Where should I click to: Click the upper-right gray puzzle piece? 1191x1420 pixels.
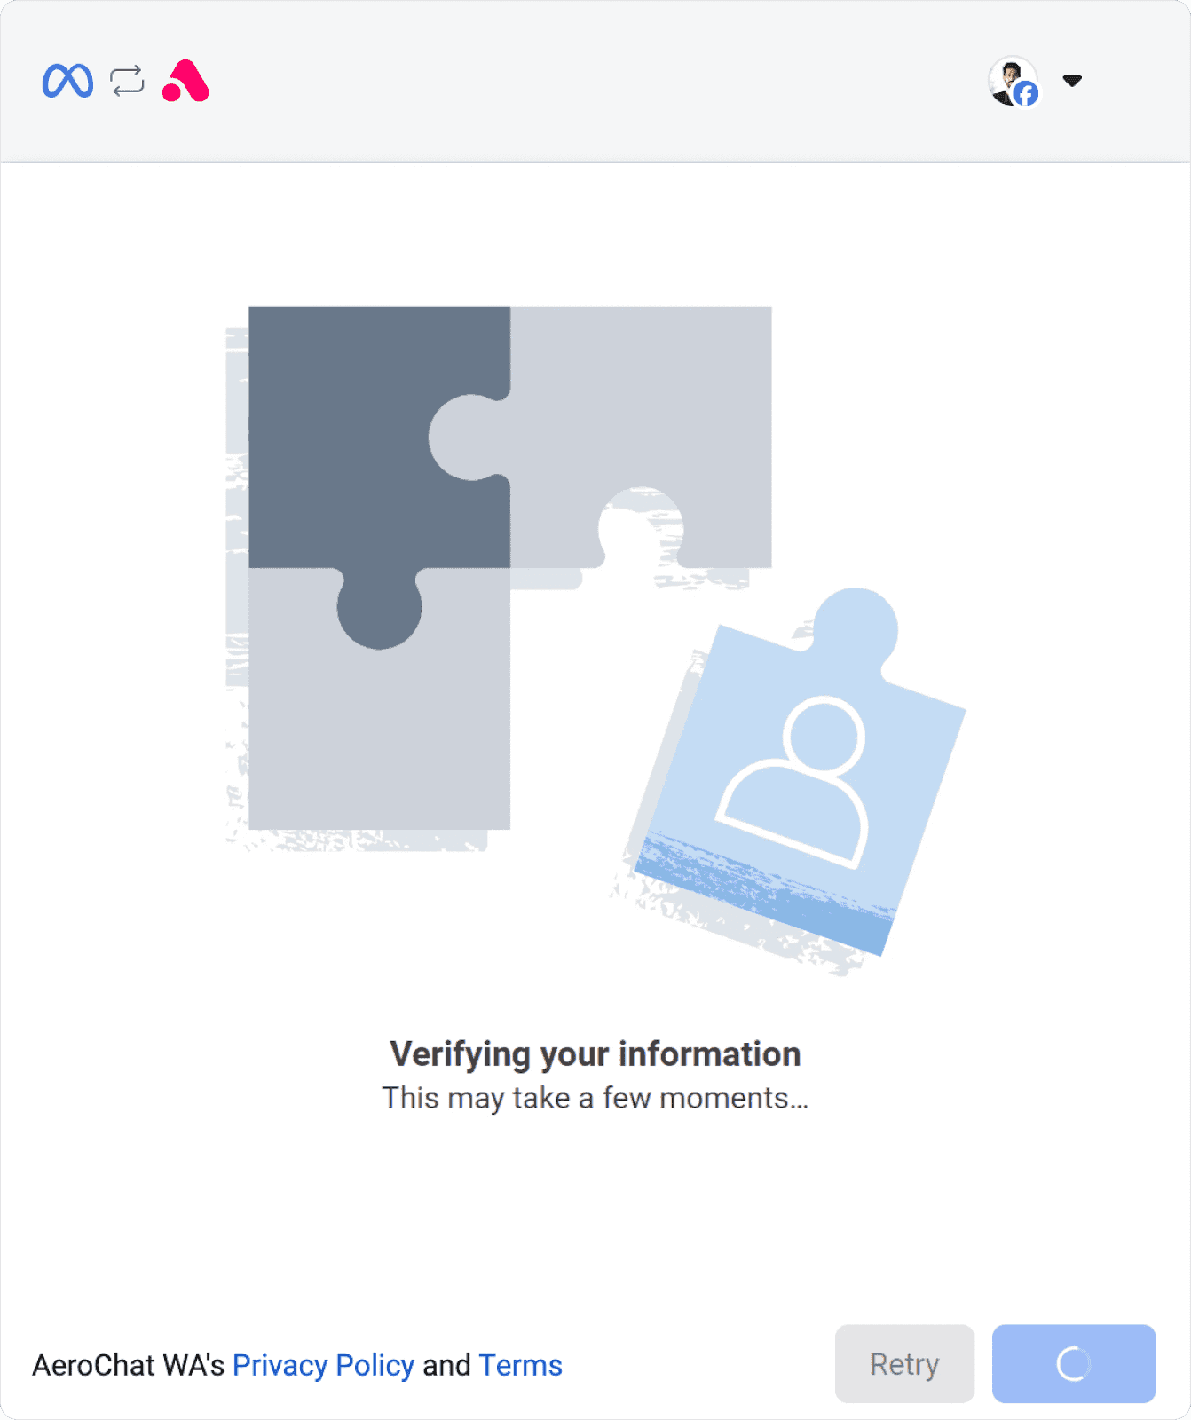[x=639, y=408]
